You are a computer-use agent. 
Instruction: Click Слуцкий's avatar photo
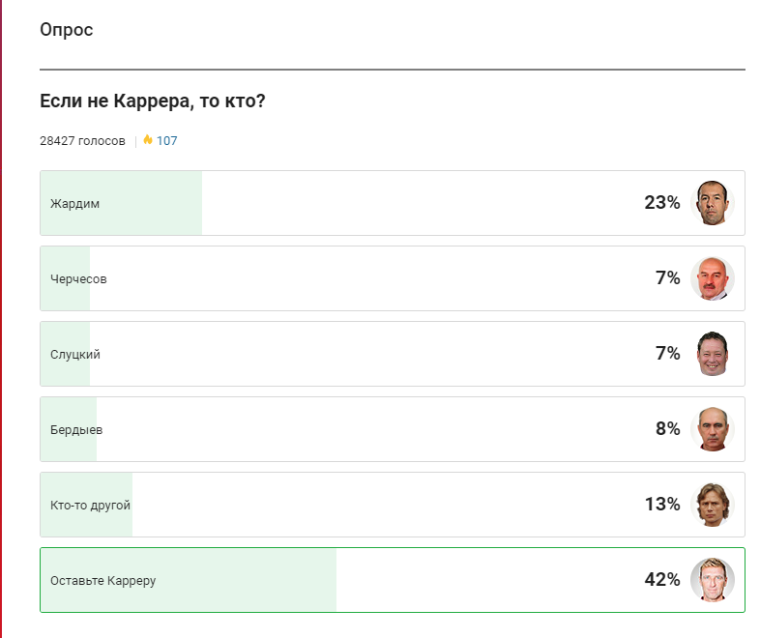coord(713,354)
